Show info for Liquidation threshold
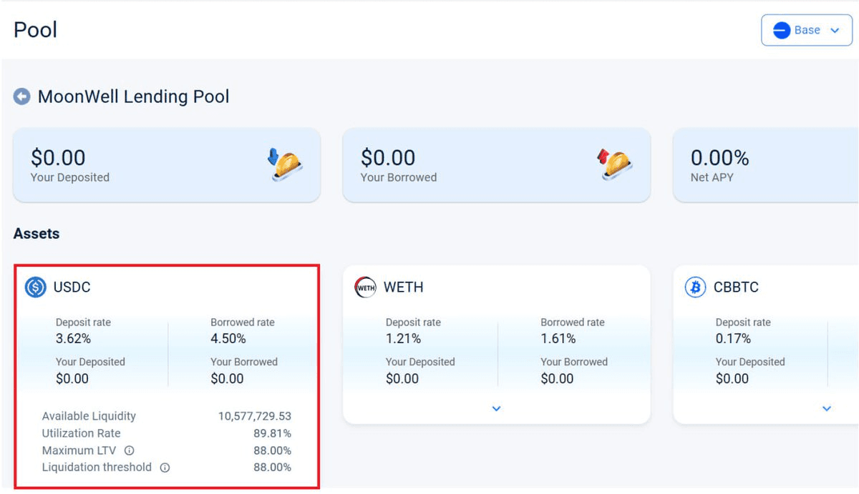 pyautogui.click(x=165, y=468)
